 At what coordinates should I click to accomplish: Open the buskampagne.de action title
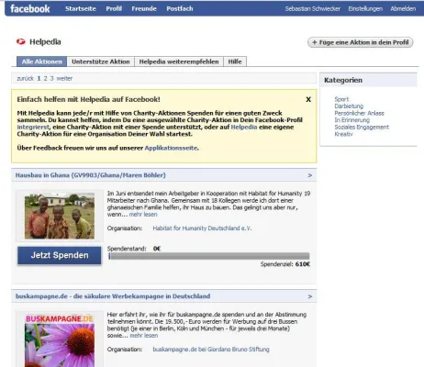(x=113, y=296)
